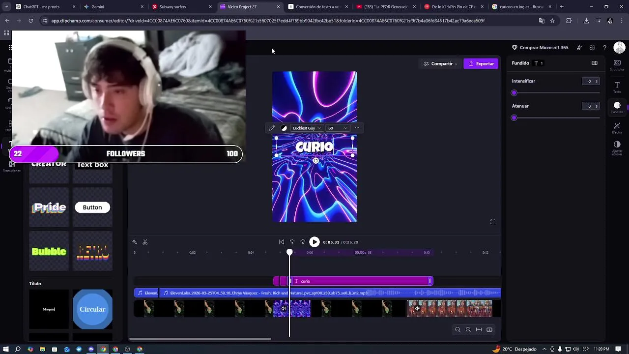Mute the neon background video clip
629x354 pixels.
coord(284,309)
